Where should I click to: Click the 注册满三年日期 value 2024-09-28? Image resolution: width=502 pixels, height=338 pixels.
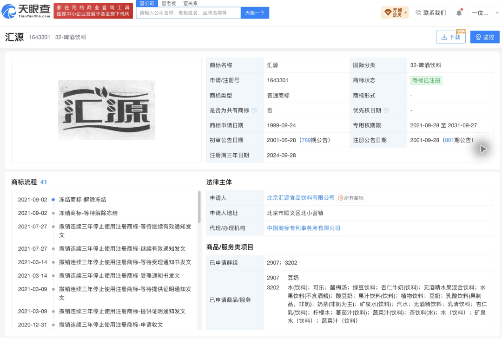click(x=281, y=155)
